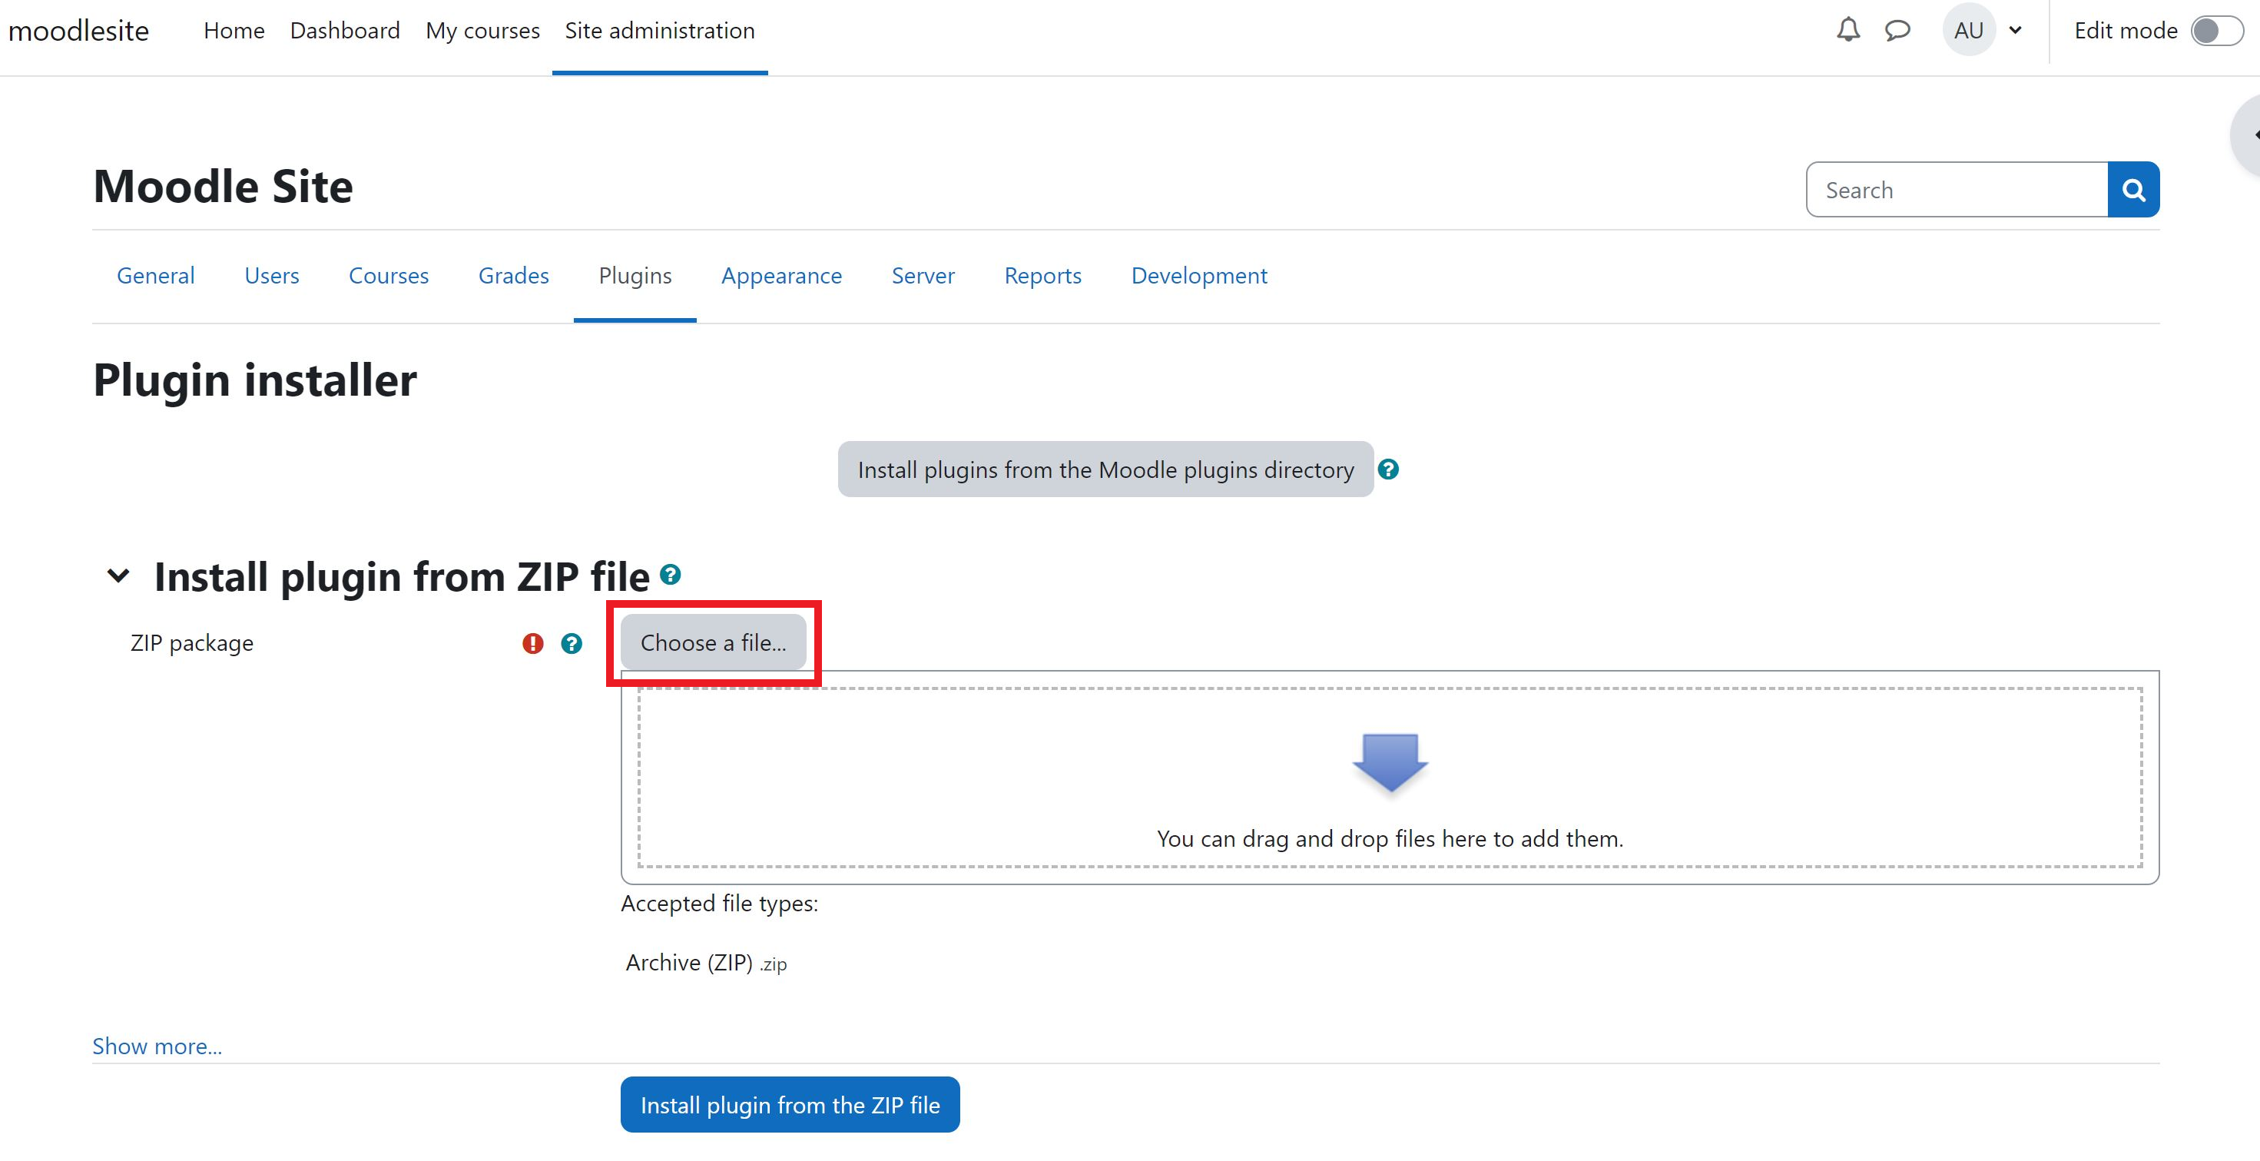This screenshot has height=1161, width=2260.
Task: Open the messaging drawer speech bubble icon
Action: 1897,31
